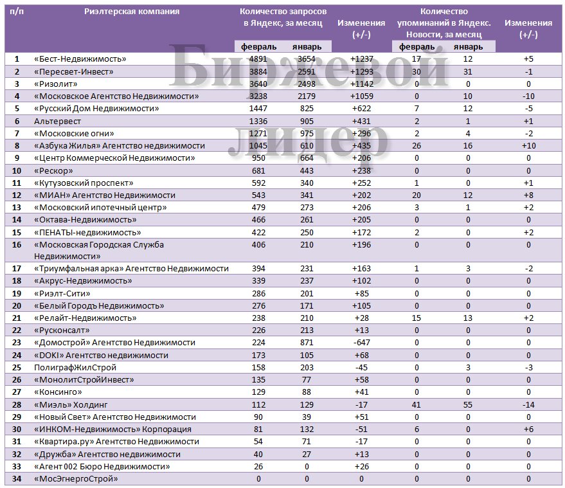Click «Центр Коммерческой Недвижимости» name
This screenshot has height=488, width=565.
click(114, 158)
